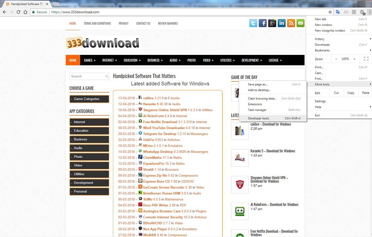The image size is (372, 237).
Task: Click Paste in the Edit row
Action: tap(365, 93)
